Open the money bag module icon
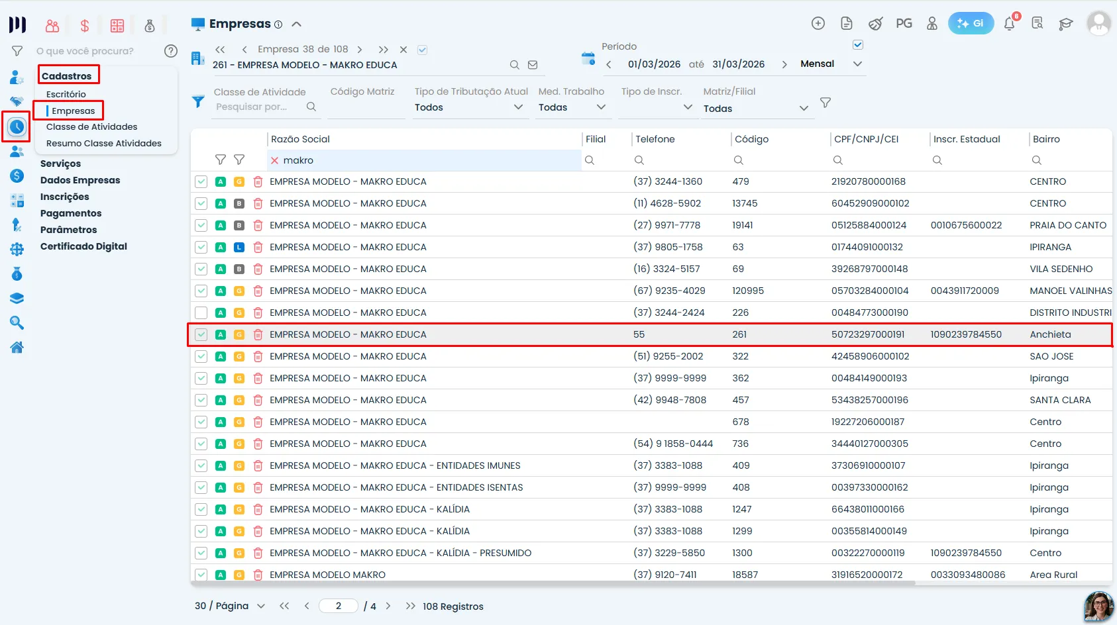1117x625 pixels. click(150, 26)
